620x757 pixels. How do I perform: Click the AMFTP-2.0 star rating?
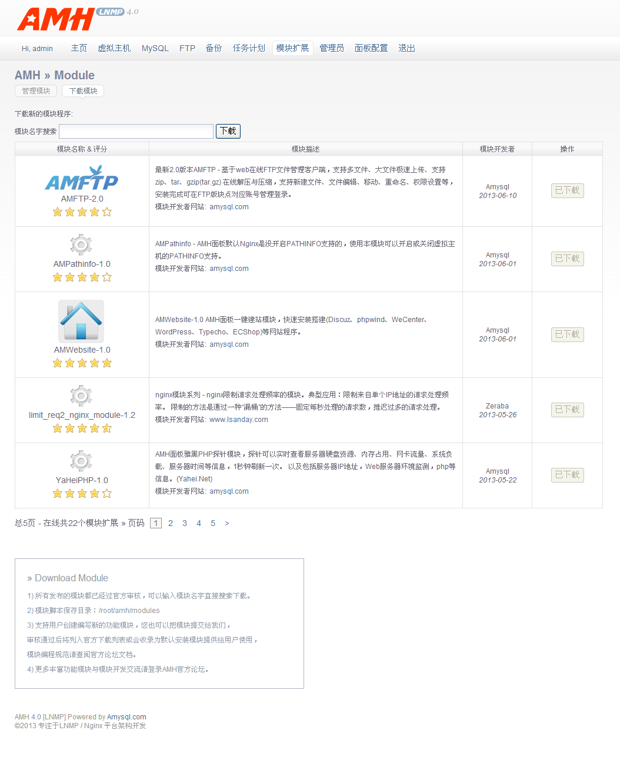82,212
